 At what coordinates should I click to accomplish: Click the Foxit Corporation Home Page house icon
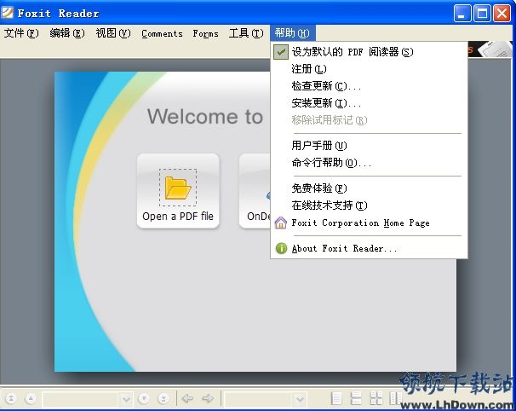point(281,223)
